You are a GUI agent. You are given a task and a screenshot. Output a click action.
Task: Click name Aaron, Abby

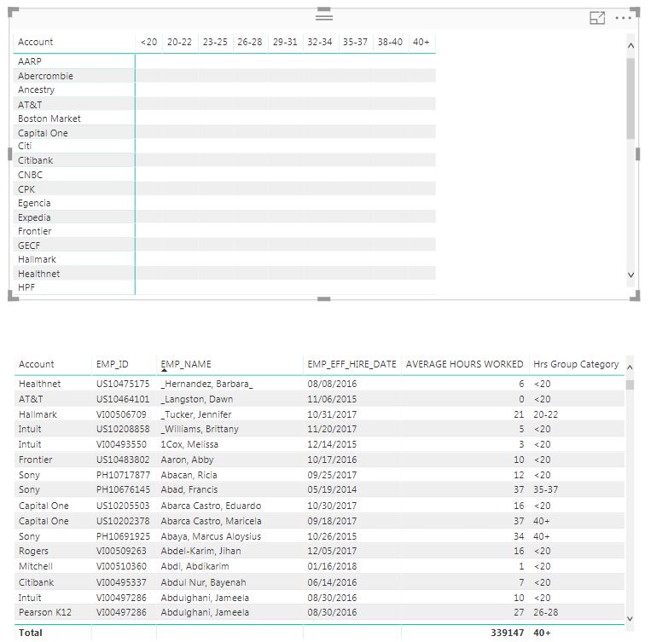click(x=187, y=460)
